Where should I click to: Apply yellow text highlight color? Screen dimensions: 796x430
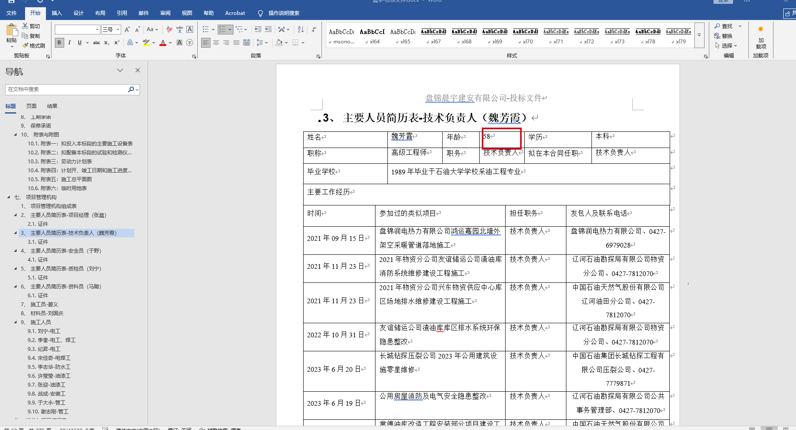coord(146,43)
